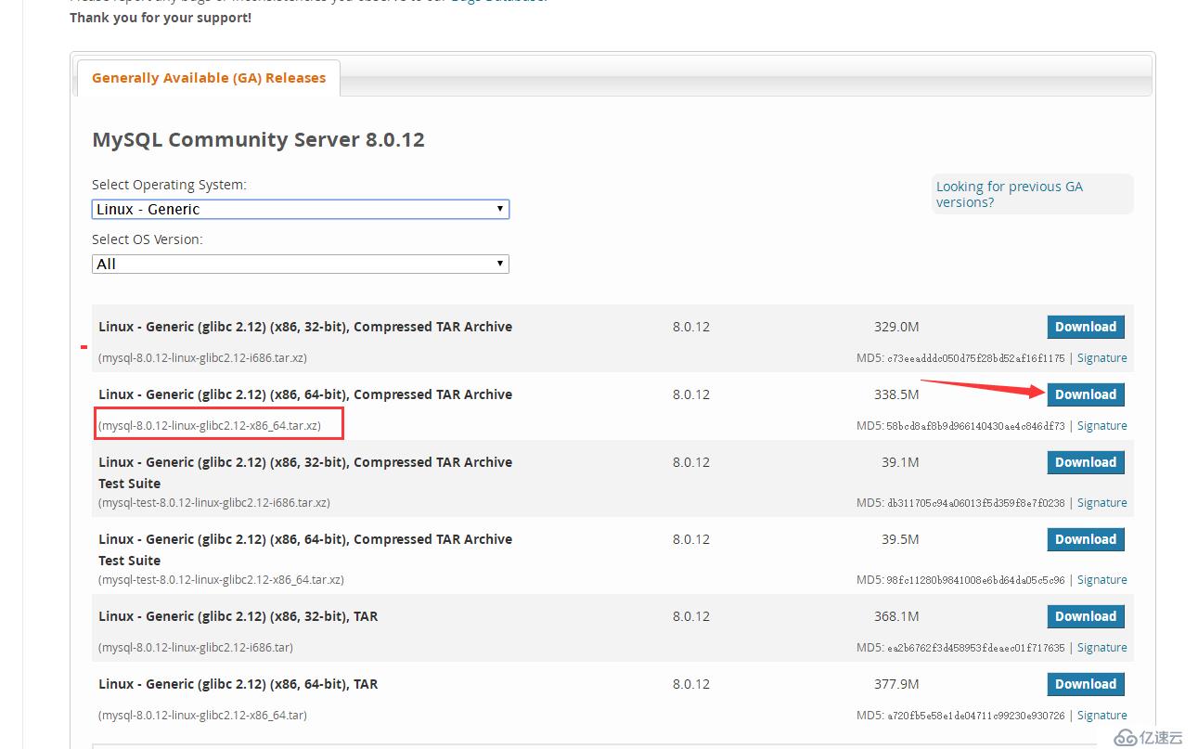Click filename mysql-8.0.12-linux-glibc2.12-i686.tar.xz

tap(202, 357)
